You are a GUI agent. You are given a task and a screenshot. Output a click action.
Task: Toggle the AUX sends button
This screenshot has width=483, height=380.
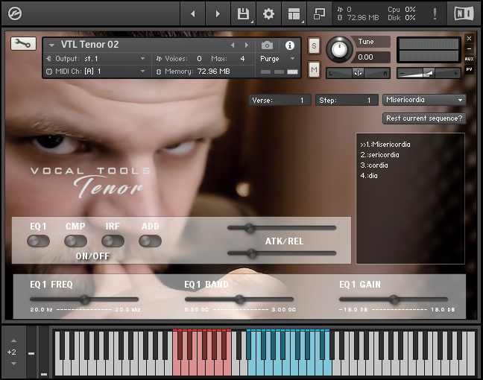469,59
